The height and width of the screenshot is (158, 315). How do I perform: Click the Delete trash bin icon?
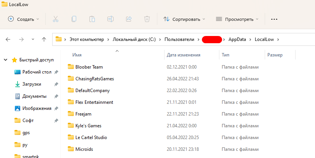tap(147, 19)
